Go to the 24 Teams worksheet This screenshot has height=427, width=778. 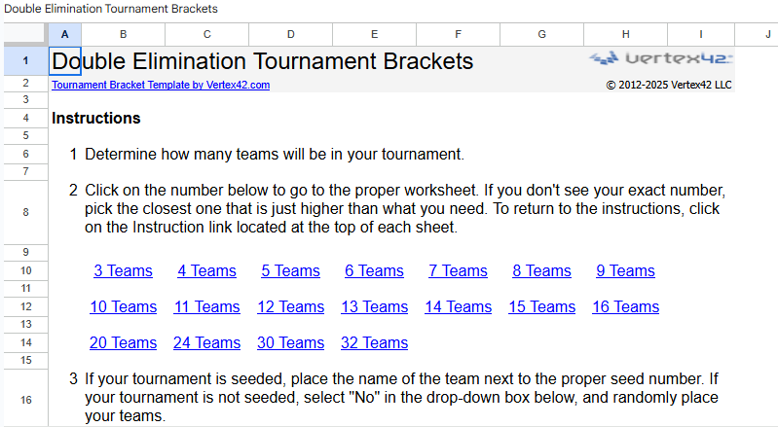pyautogui.click(x=206, y=343)
